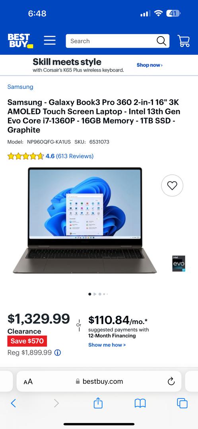The image size is (198, 429).
Task: Tap the laptop product image
Action: [x=85, y=220]
